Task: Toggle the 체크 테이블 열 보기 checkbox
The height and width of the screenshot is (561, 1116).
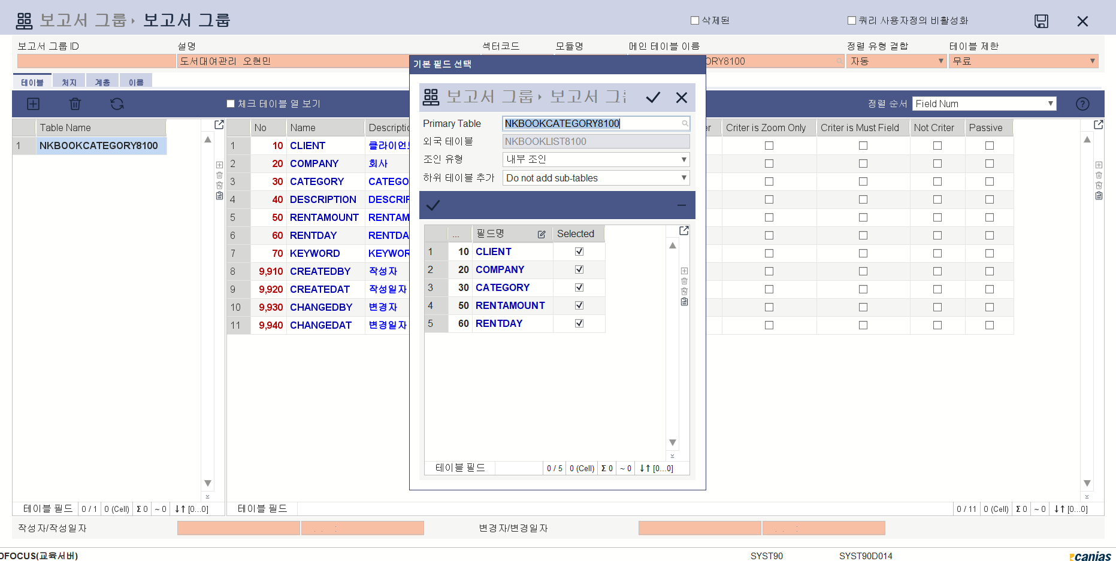Action: coord(231,104)
